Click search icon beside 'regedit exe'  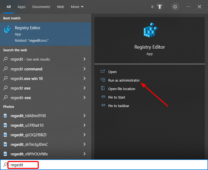point(5,88)
